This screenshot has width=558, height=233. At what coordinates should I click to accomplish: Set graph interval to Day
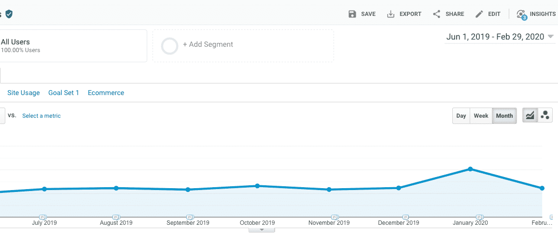coord(461,116)
